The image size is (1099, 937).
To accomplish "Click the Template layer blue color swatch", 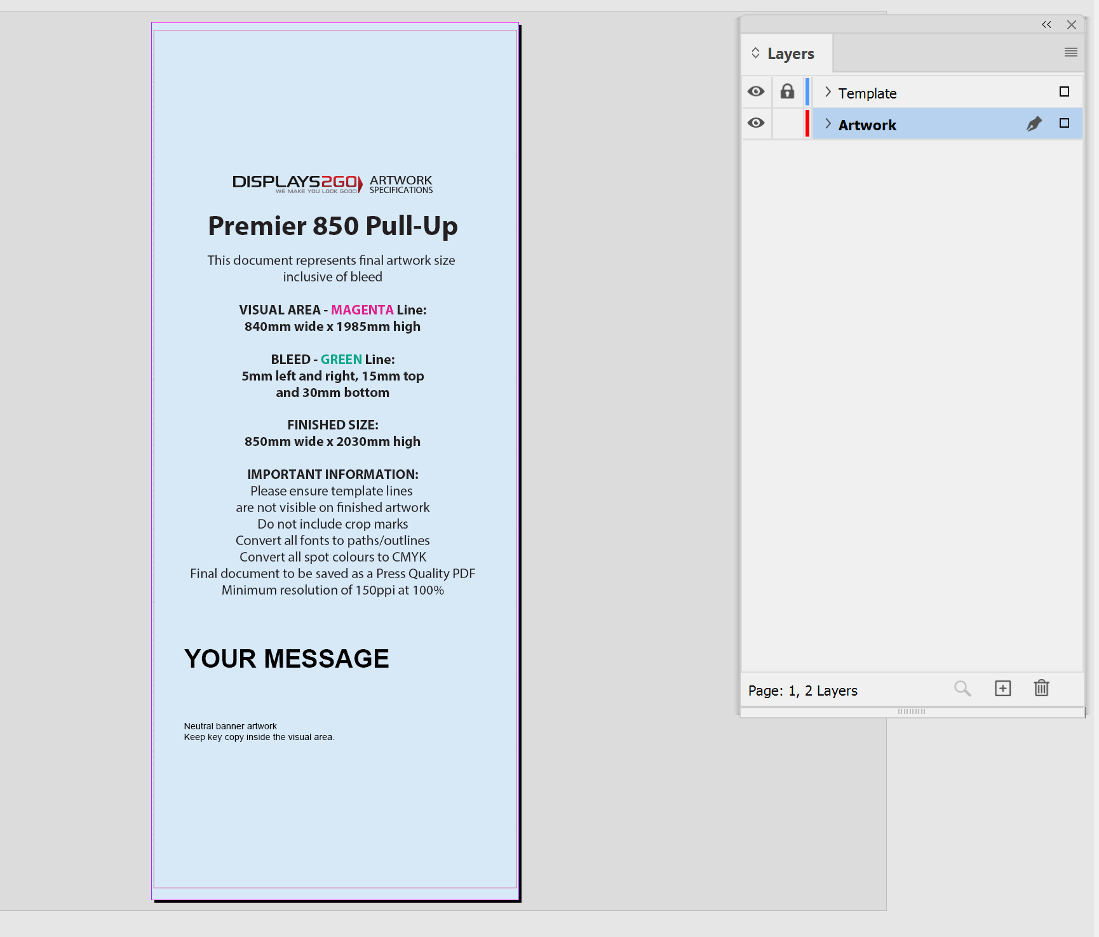I will pos(807,91).
